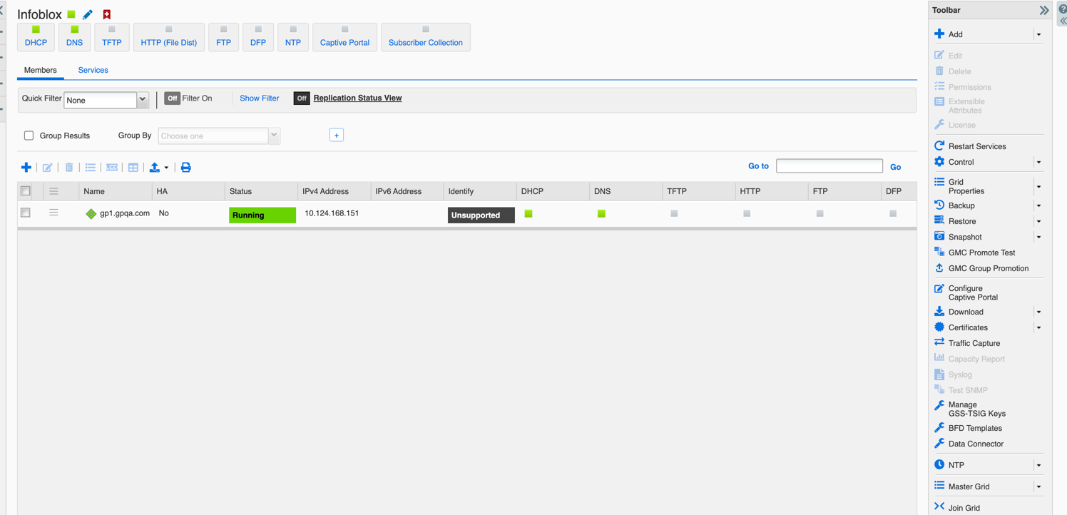Click the red bookmark icon beside Infoblox
Viewport: 1067px width, 515px height.
point(107,14)
